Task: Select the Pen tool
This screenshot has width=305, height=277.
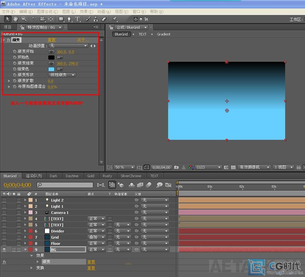Action: [69, 19]
